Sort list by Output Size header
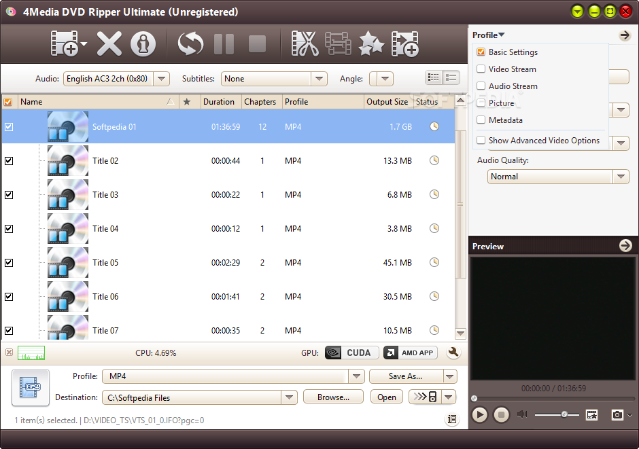The height and width of the screenshot is (449, 639). point(387,102)
